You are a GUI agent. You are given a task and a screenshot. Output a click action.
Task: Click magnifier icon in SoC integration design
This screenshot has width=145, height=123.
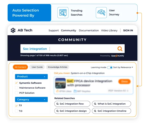pyautogui.click(x=57, y=111)
